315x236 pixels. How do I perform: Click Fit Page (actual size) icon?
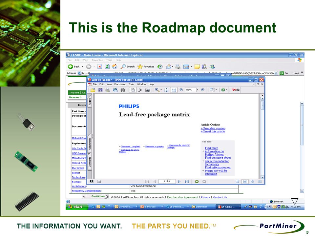(x=166, y=90)
